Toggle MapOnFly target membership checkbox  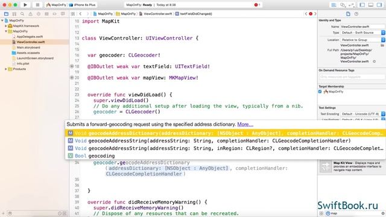pos(320,92)
